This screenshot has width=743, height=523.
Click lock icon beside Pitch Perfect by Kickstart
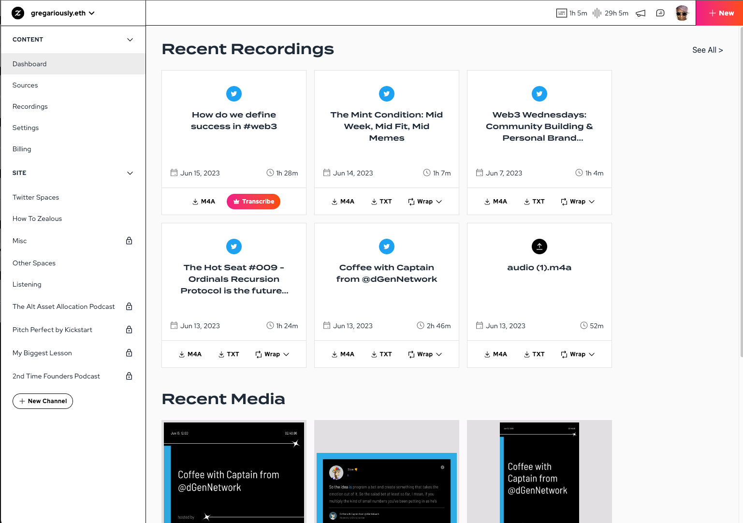tap(129, 330)
